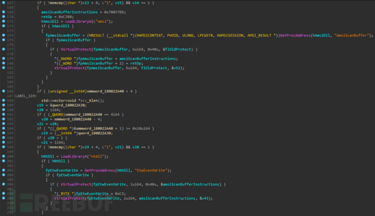Set breakpoint dot on line 196
This screenshot has height=216, width=375.
[4, 138]
